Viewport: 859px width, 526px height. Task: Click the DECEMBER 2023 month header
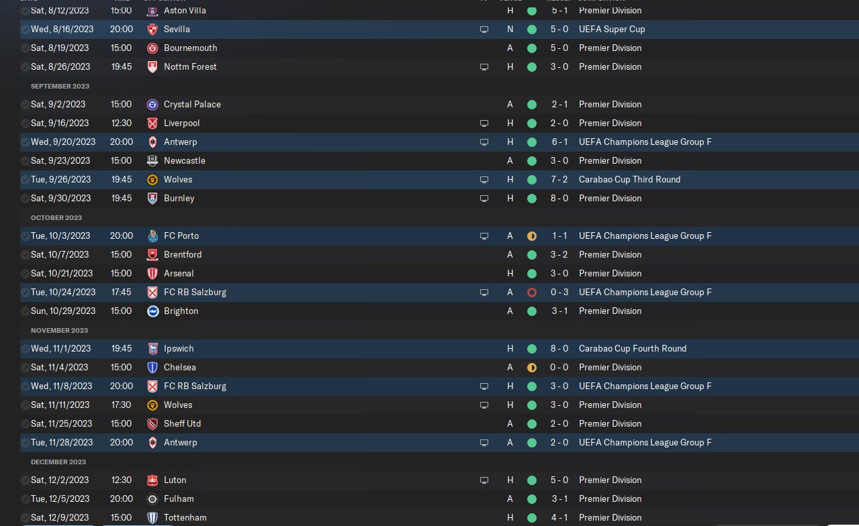coord(58,462)
